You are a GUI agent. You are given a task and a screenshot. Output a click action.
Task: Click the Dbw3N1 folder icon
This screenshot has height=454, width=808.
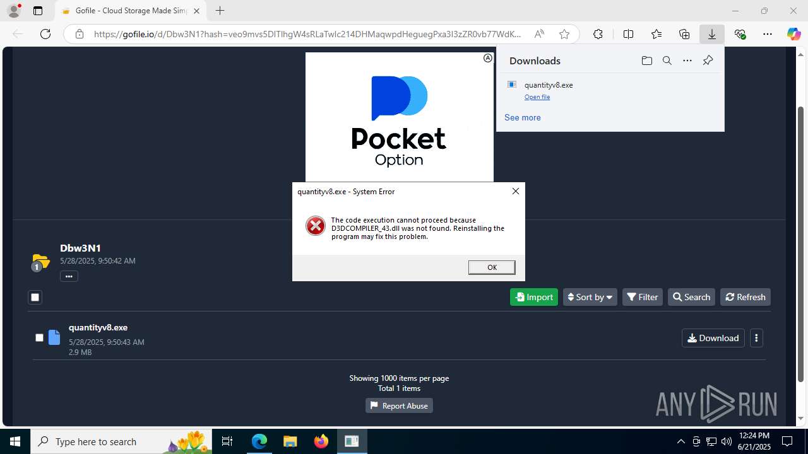click(40, 260)
